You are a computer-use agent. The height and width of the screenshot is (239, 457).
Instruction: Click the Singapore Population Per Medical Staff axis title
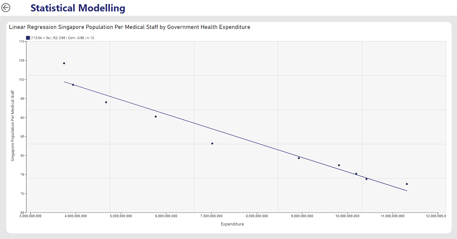[13, 126]
